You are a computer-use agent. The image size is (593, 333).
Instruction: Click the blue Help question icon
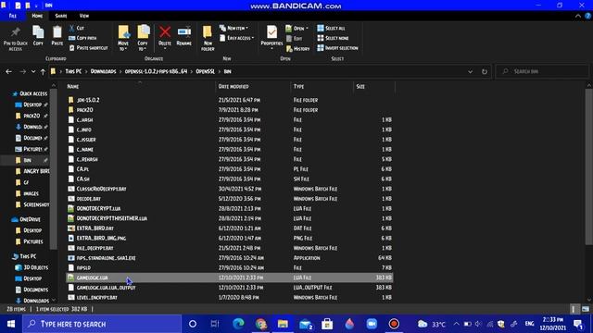587,16
